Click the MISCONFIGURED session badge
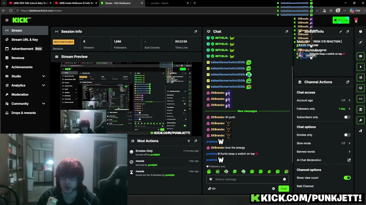The height and width of the screenshot is (205, 366). (63, 42)
